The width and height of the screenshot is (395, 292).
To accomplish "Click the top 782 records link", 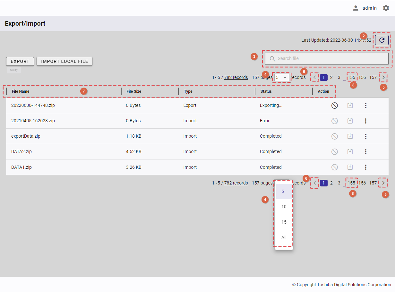I will pos(236,77).
